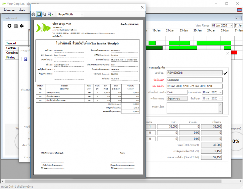Click the Thai flag language icon
Image resolution: width=243 pixels, height=189 pixels.
click(x=239, y=10)
